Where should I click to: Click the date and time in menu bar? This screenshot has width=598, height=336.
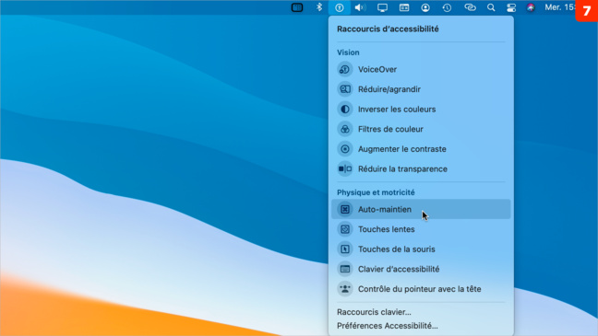click(x=560, y=7)
